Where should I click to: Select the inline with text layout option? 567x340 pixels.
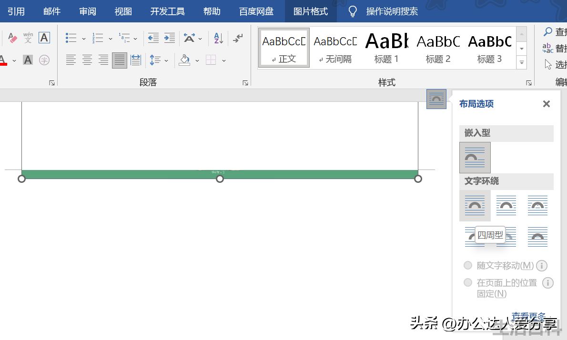475,158
